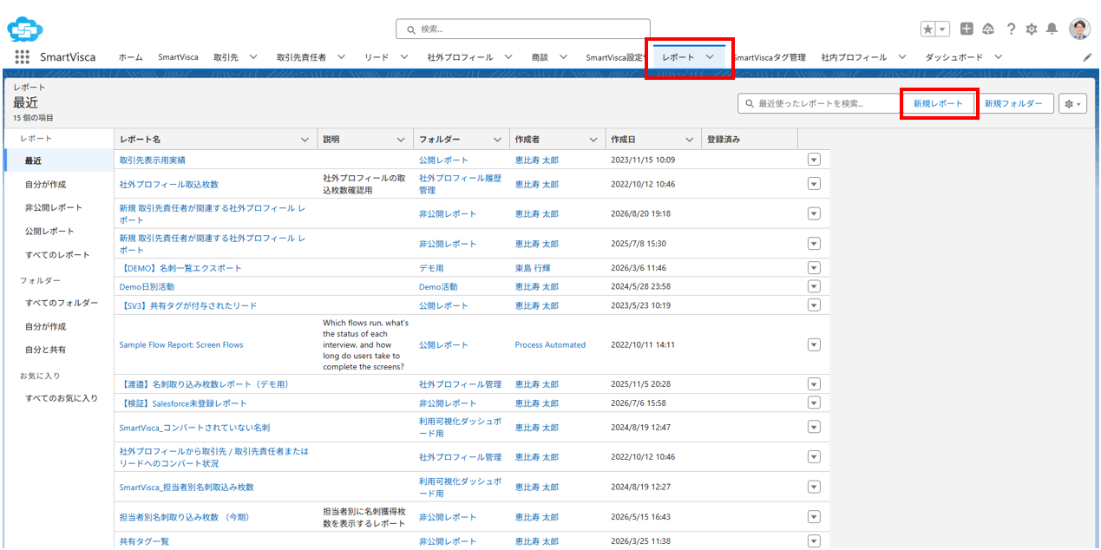Open the 【DEMO】名刺一覧エクスポート report

pyautogui.click(x=180, y=268)
